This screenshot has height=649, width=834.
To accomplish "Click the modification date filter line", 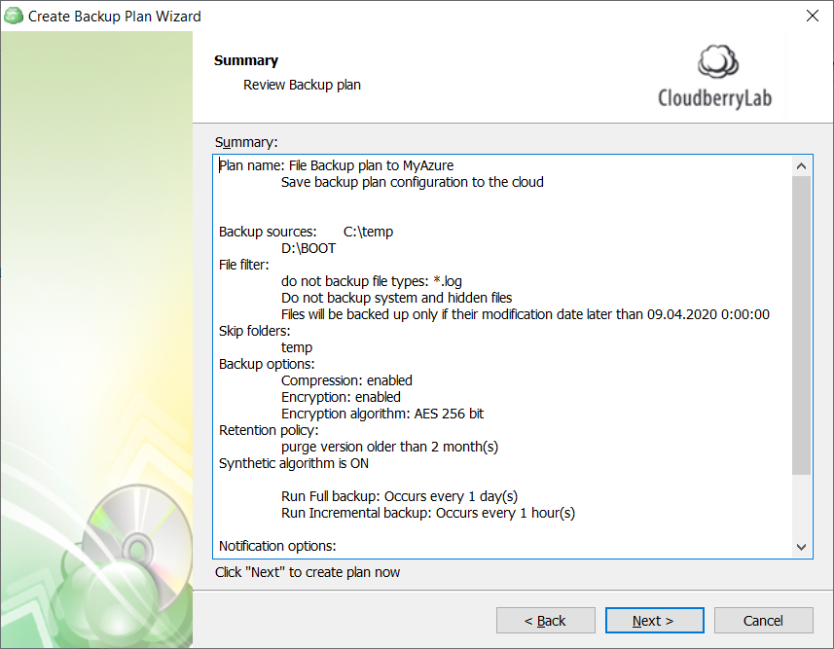I will tap(525, 314).
